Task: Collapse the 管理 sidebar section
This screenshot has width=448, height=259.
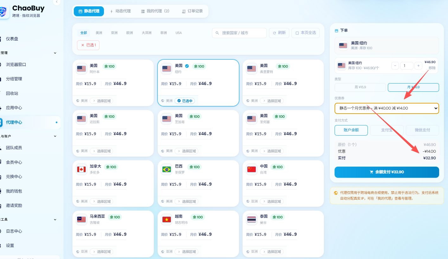Action: coord(55,53)
